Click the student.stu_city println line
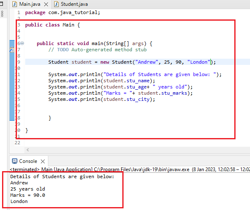Screen dimensions: 250x210 click(x=102, y=99)
